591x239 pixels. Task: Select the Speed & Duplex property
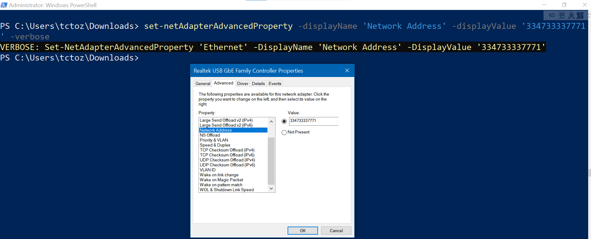coord(233,145)
